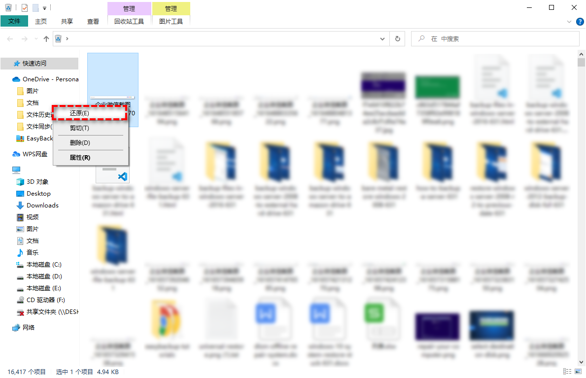The image size is (586, 378).
Task: Switch to the 查看 ribbon tab
Action: point(93,21)
